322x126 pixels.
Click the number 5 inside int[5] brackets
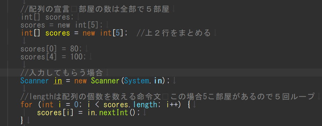coord(117,33)
